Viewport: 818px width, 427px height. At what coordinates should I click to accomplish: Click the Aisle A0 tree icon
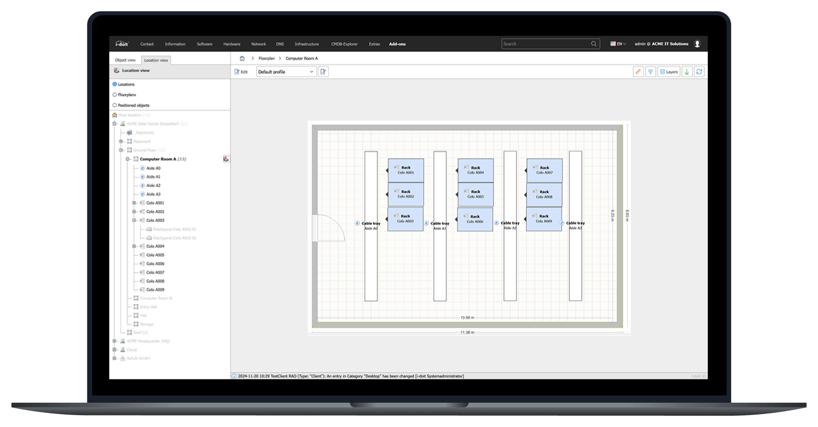point(142,168)
